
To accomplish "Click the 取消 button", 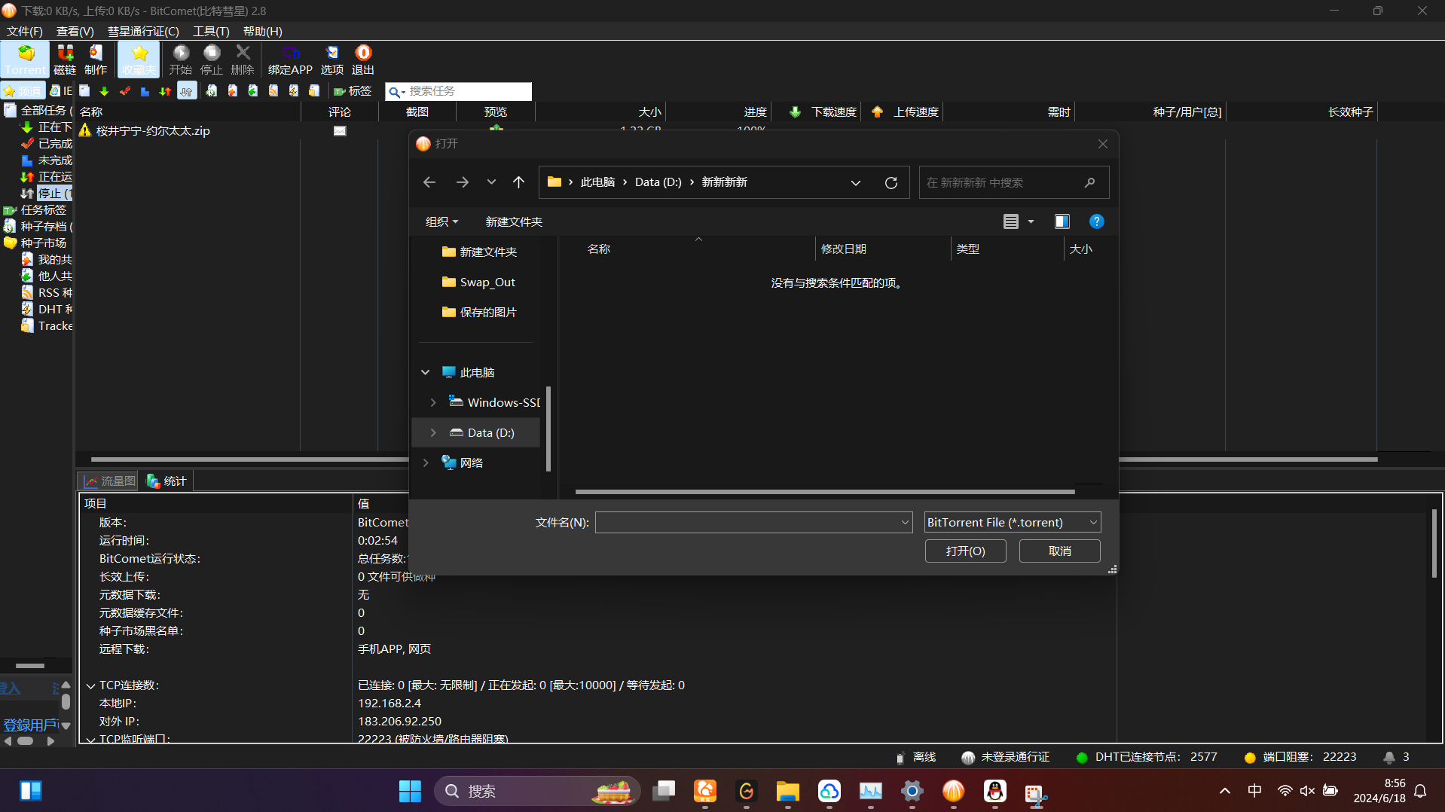I will [x=1059, y=551].
